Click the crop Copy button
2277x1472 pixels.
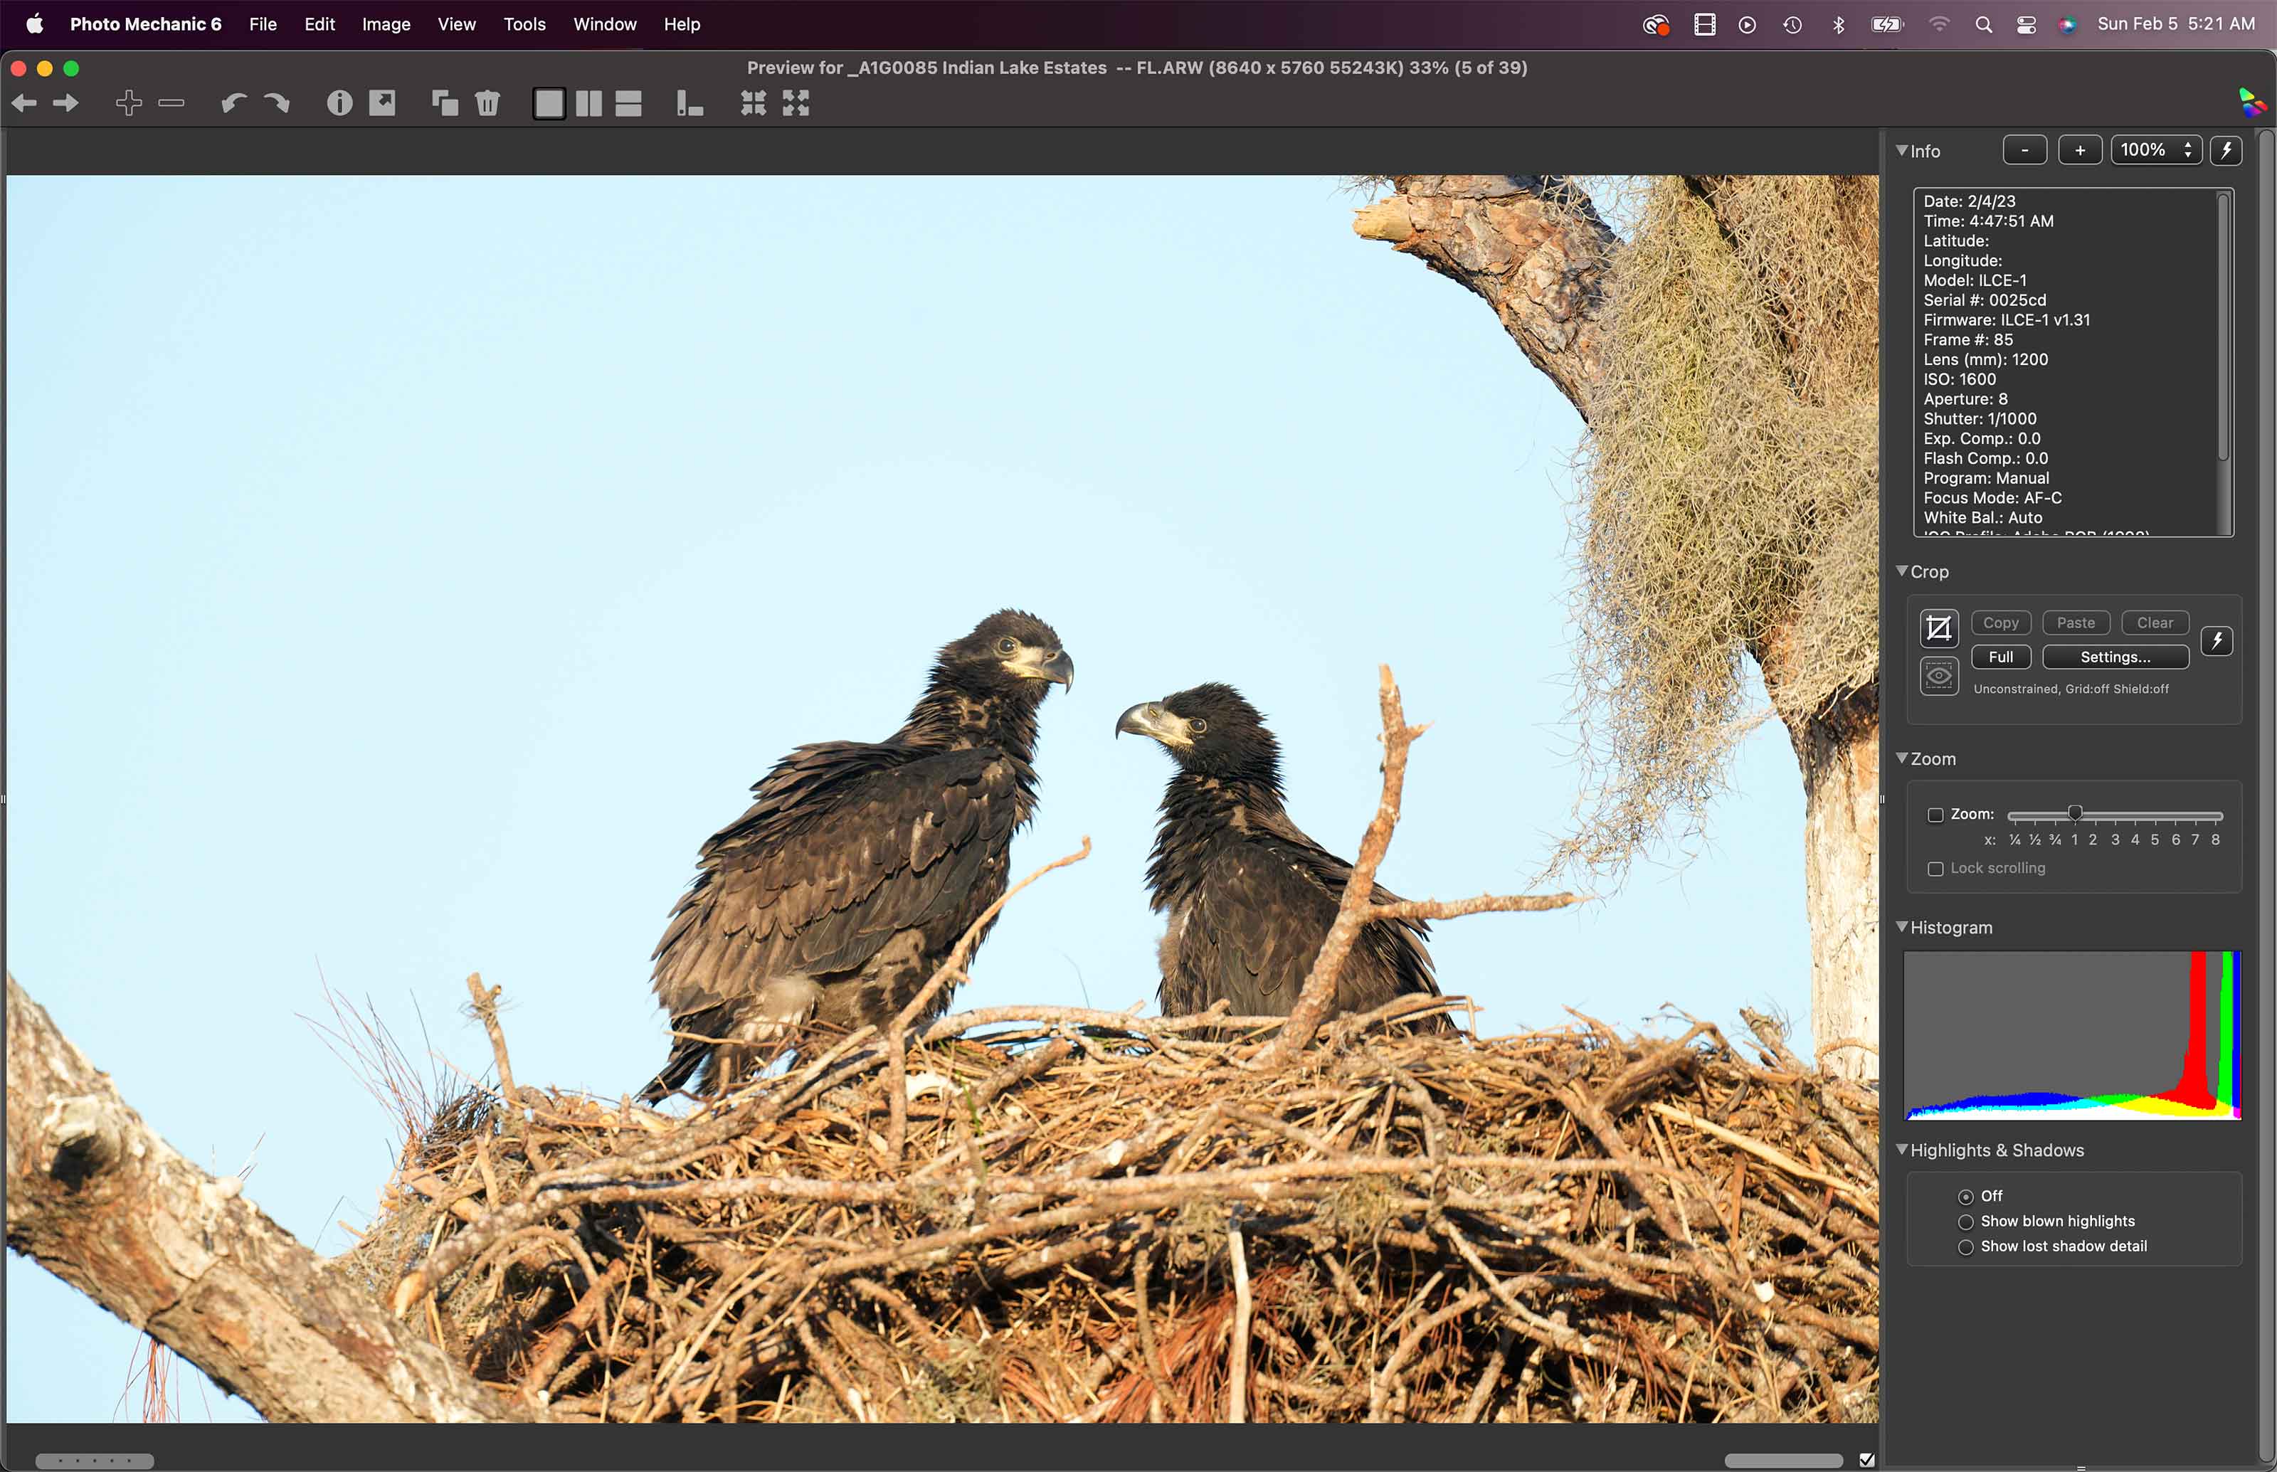tap(2001, 623)
